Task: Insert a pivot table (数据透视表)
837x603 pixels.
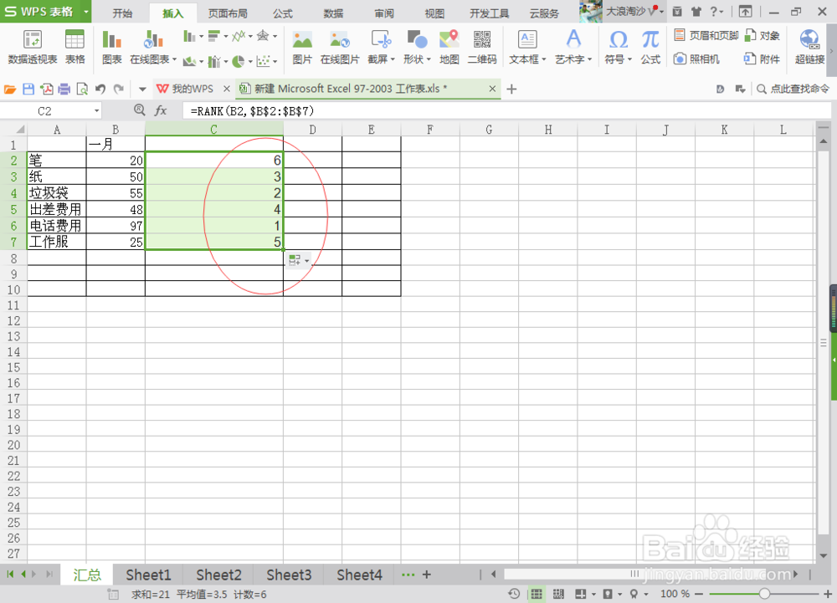Action: tap(32, 48)
